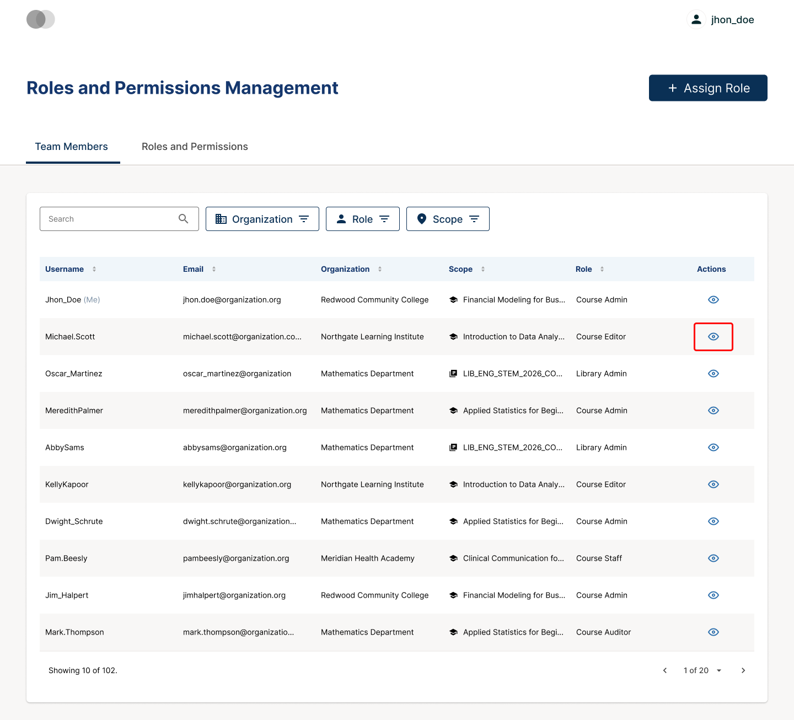Click jimhalpert@organization.org email
Viewport: 794px width, 720px height.
[x=234, y=595]
